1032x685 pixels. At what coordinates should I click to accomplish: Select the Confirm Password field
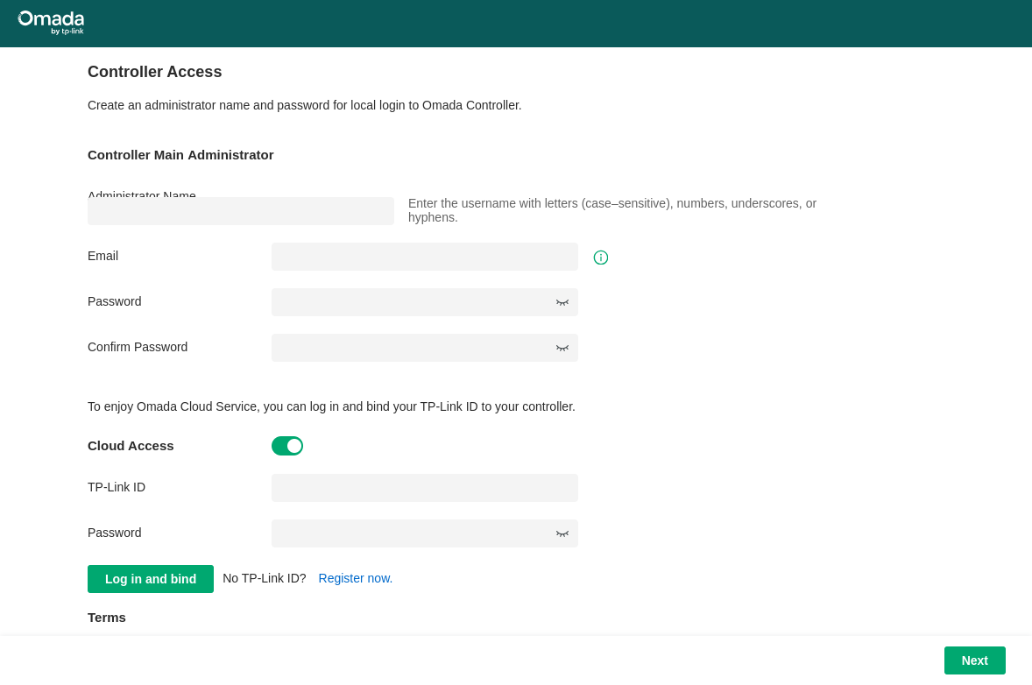pos(425,348)
